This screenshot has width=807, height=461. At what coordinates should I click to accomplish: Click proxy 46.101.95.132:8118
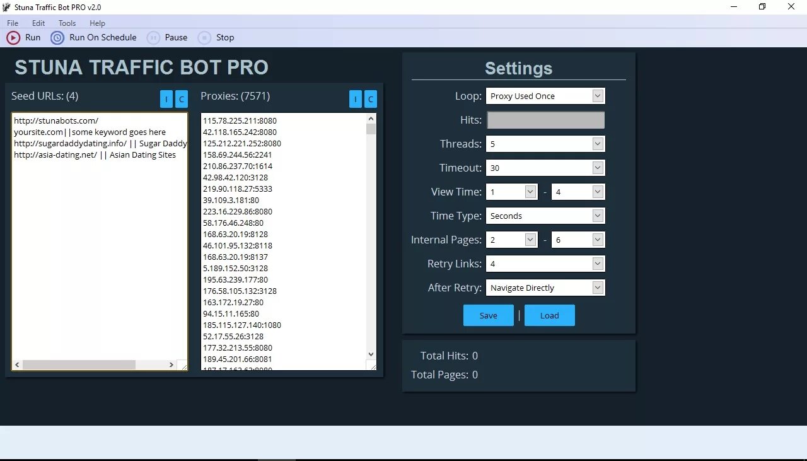click(238, 245)
